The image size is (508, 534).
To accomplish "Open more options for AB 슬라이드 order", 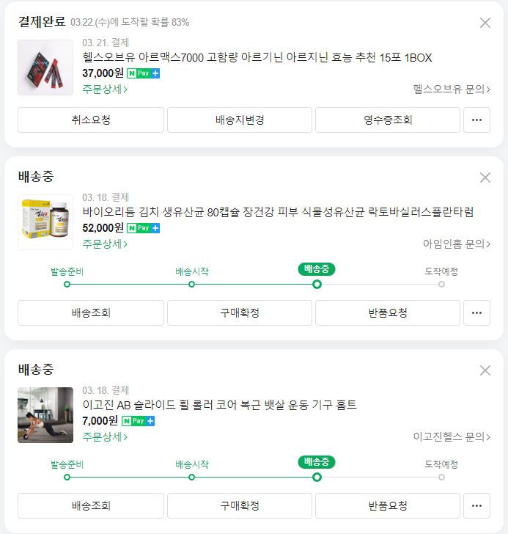I will [476, 505].
